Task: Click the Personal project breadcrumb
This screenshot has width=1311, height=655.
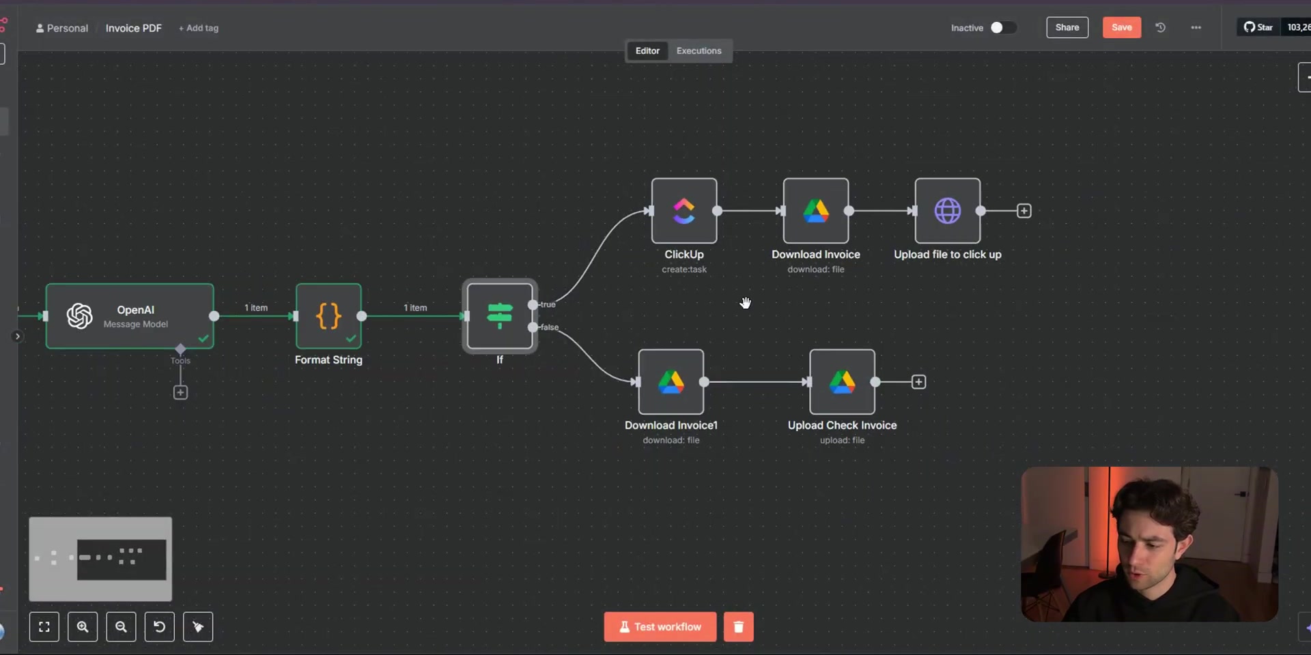Action: (62, 28)
